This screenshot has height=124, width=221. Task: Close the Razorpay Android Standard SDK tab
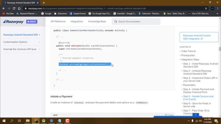(x=38, y=3)
